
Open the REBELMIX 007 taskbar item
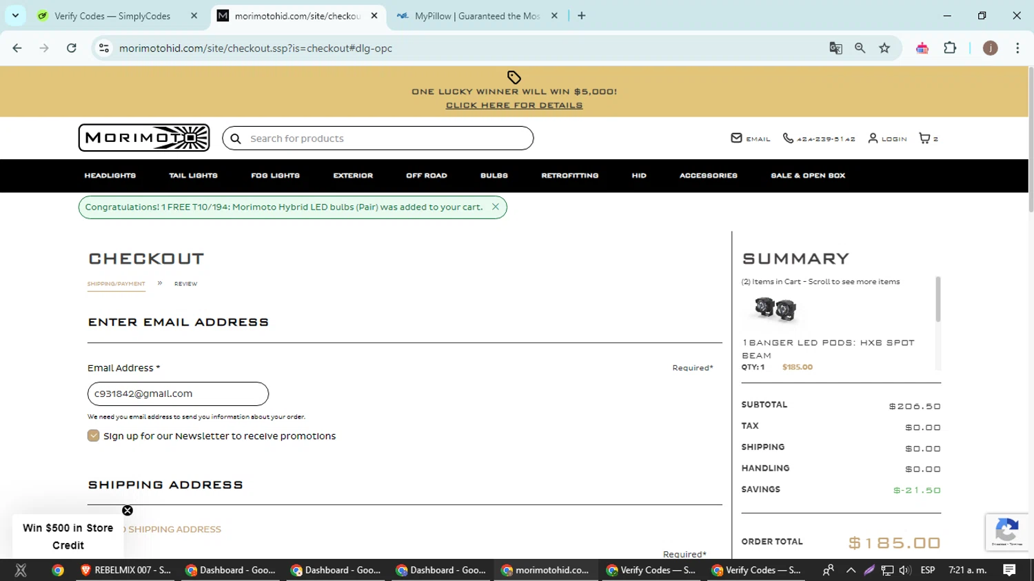tap(125, 570)
